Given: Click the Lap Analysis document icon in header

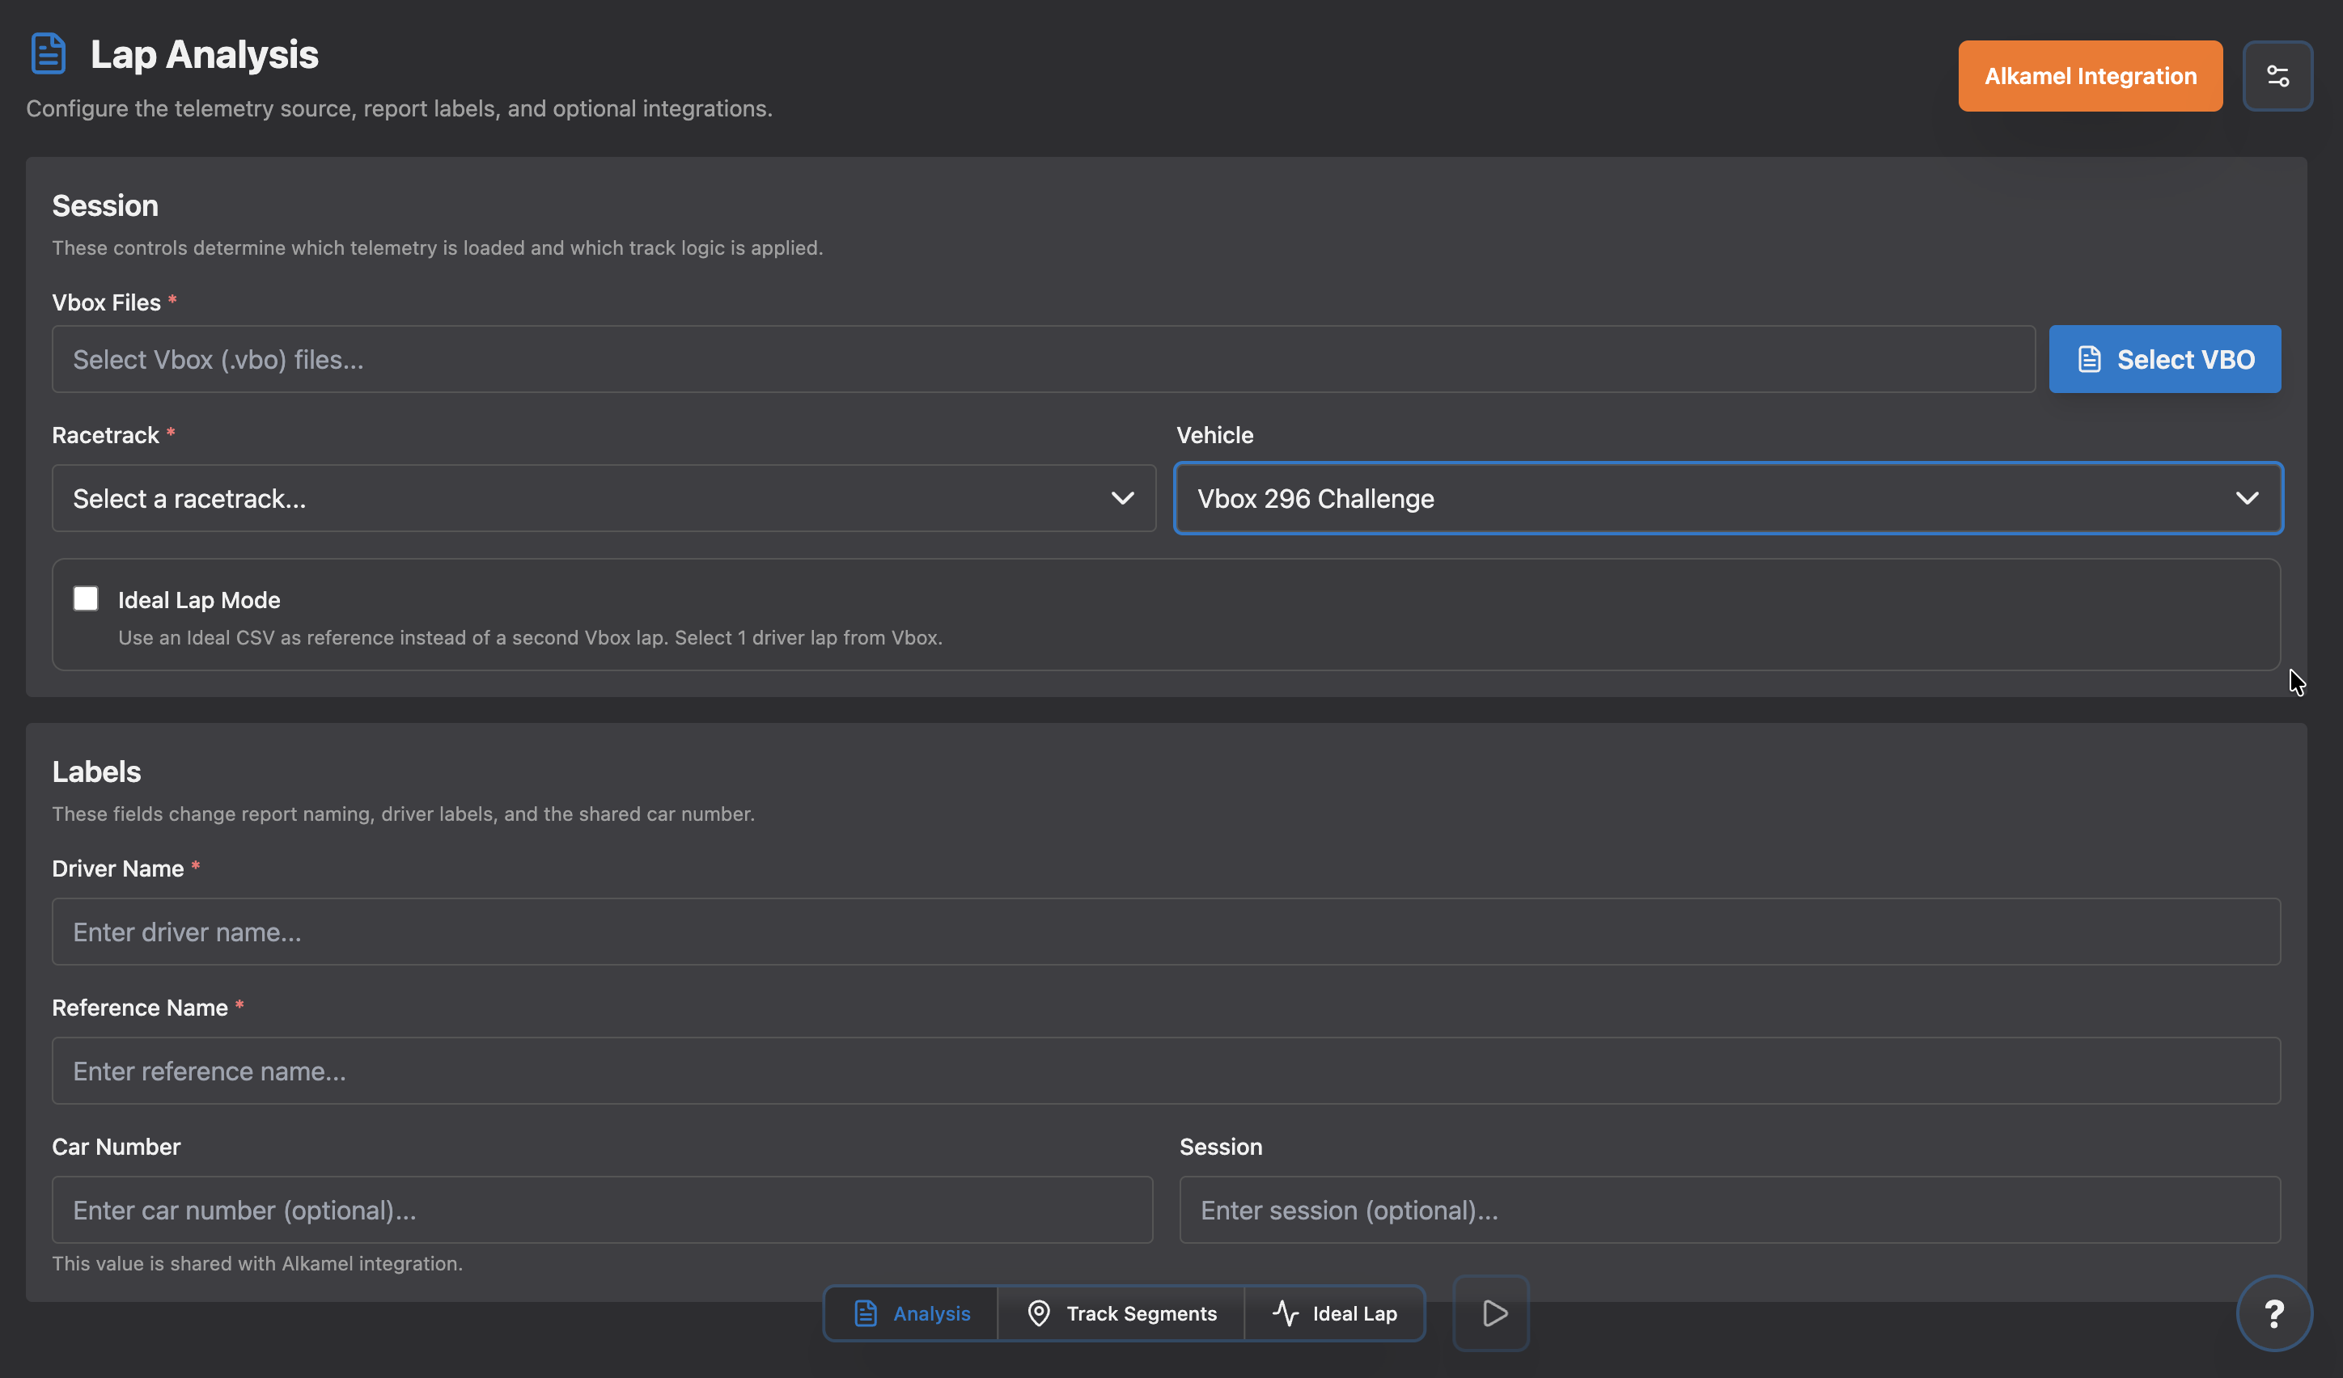Looking at the screenshot, I should point(48,53).
